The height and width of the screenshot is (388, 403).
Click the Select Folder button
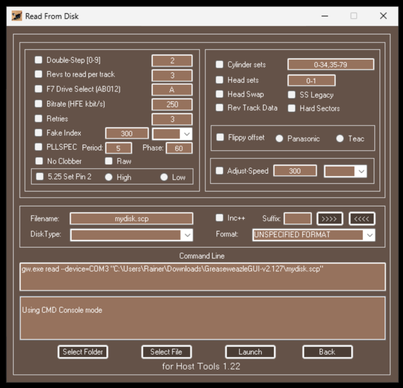82,352
